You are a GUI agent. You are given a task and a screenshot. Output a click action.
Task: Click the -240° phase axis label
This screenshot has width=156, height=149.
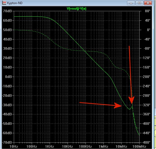pyautogui.click(x=146, y=86)
